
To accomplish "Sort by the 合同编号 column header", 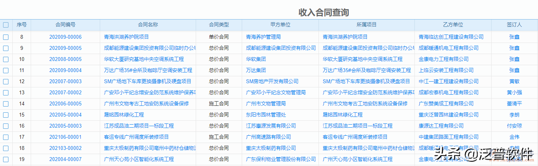I will (65, 25).
